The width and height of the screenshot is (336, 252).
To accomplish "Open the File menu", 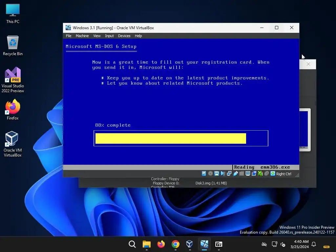I will click(69, 36).
